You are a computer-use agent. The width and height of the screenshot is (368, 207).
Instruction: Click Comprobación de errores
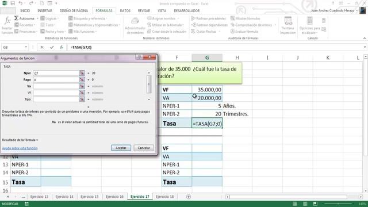[253, 25]
